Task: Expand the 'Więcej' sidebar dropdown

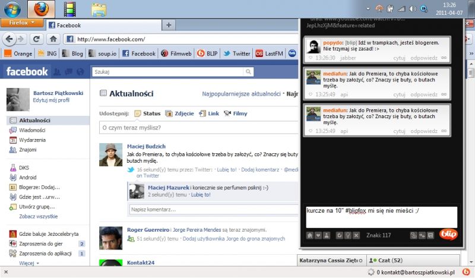Action: 29,263
